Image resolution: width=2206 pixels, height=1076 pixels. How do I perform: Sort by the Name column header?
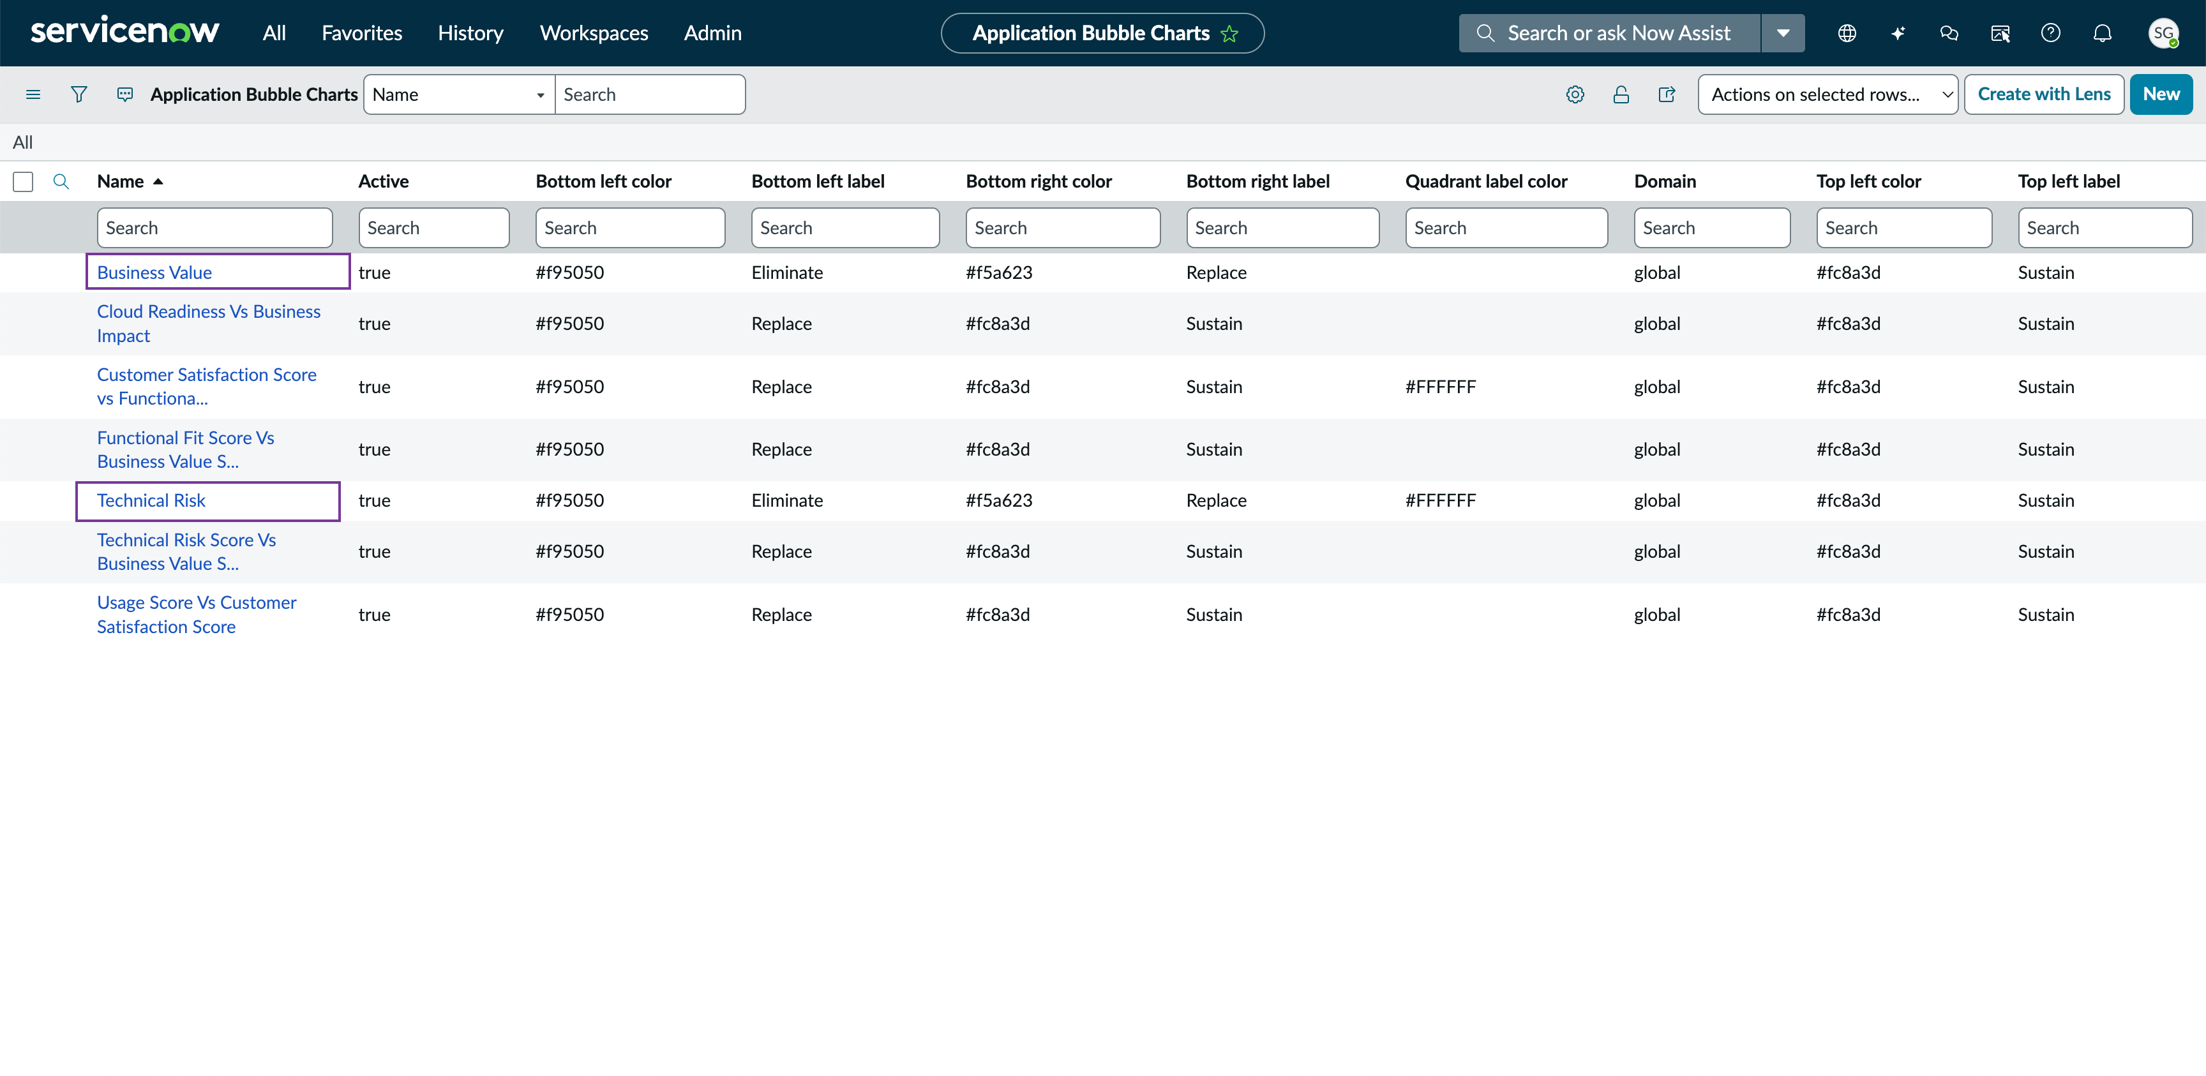click(x=120, y=181)
